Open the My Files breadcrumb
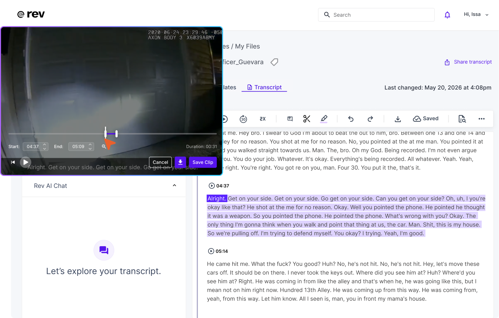The image size is (499, 318). (247, 46)
